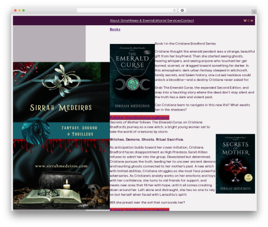Open Secrets of Mother book cover

pyautogui.click(x=235, y=164)
